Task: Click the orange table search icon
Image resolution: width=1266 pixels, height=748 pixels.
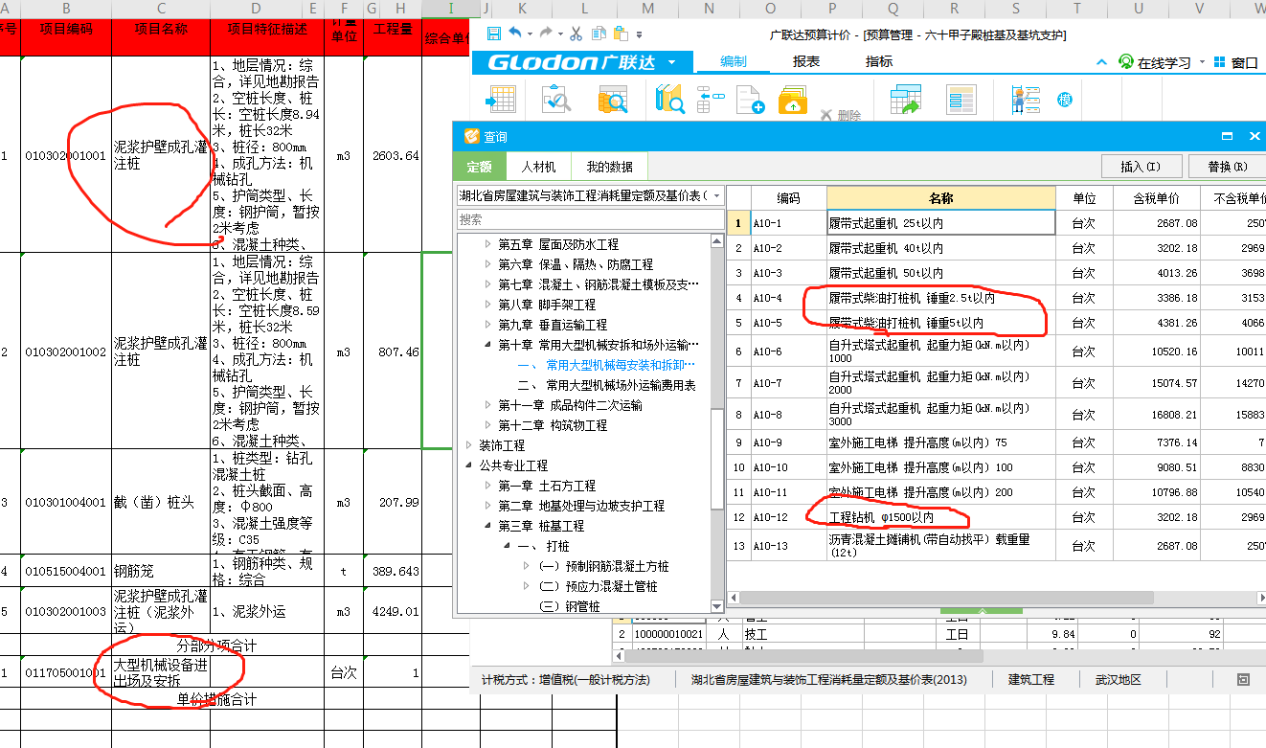Action: pyautogui.click(x=612, y=99)
